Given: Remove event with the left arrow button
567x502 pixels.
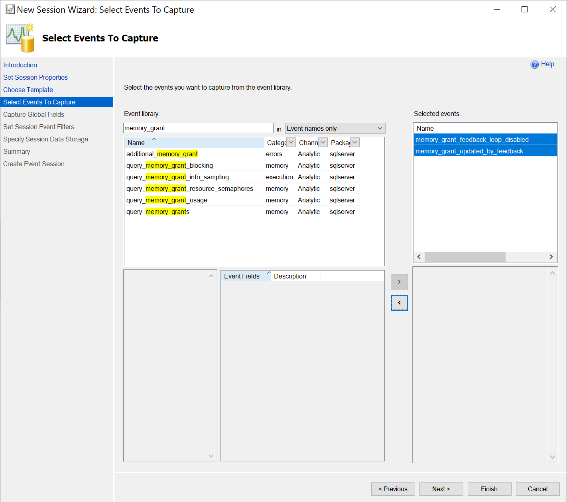Looking at the screenshot, I should point(399,303).
